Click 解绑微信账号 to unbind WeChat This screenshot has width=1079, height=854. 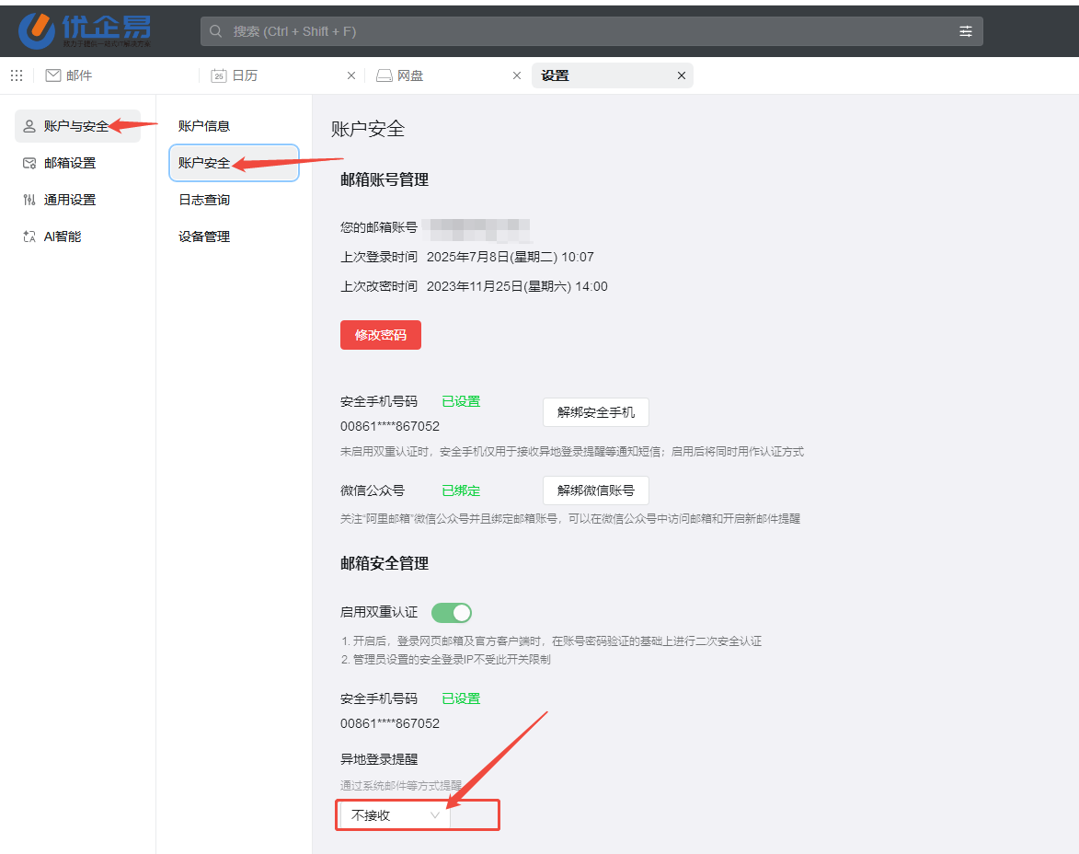(595, 490)
